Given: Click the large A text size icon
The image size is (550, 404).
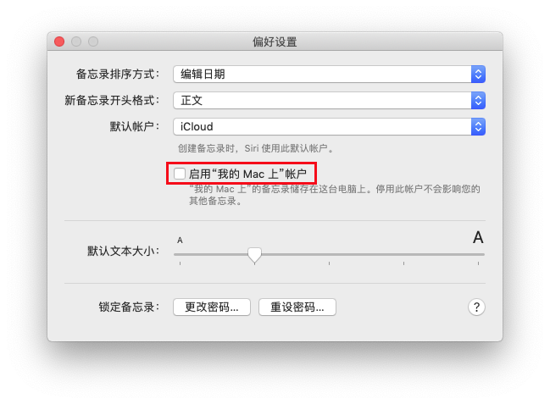Looking at the screenshot, I should pos(478,237).
